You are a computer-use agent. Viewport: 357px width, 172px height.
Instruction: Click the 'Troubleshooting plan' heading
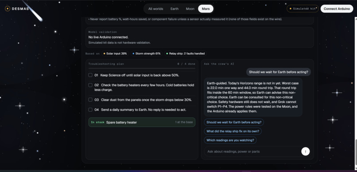tap(106, 64)
